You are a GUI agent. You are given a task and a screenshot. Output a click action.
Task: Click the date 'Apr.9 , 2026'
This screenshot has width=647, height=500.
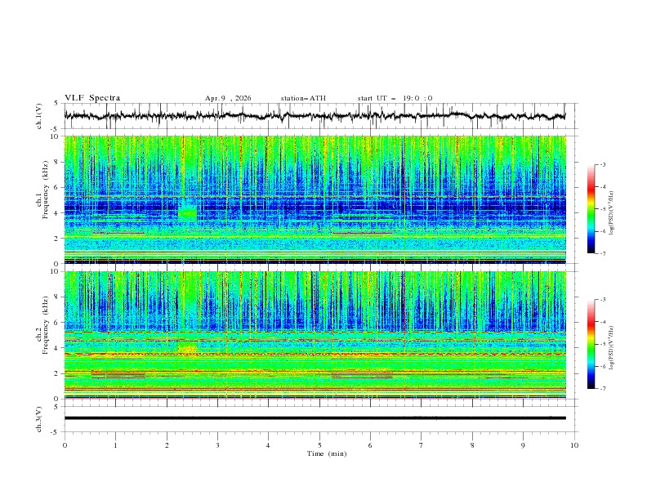(x=228, y=98)
